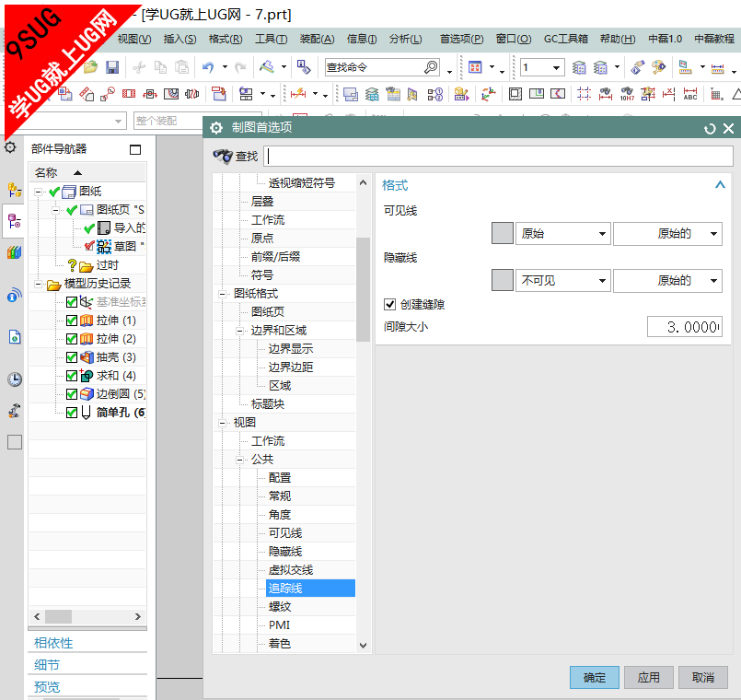Open the Part Navigator sidebar tab icon
The image size is (741, 700).
pos(14,221)
